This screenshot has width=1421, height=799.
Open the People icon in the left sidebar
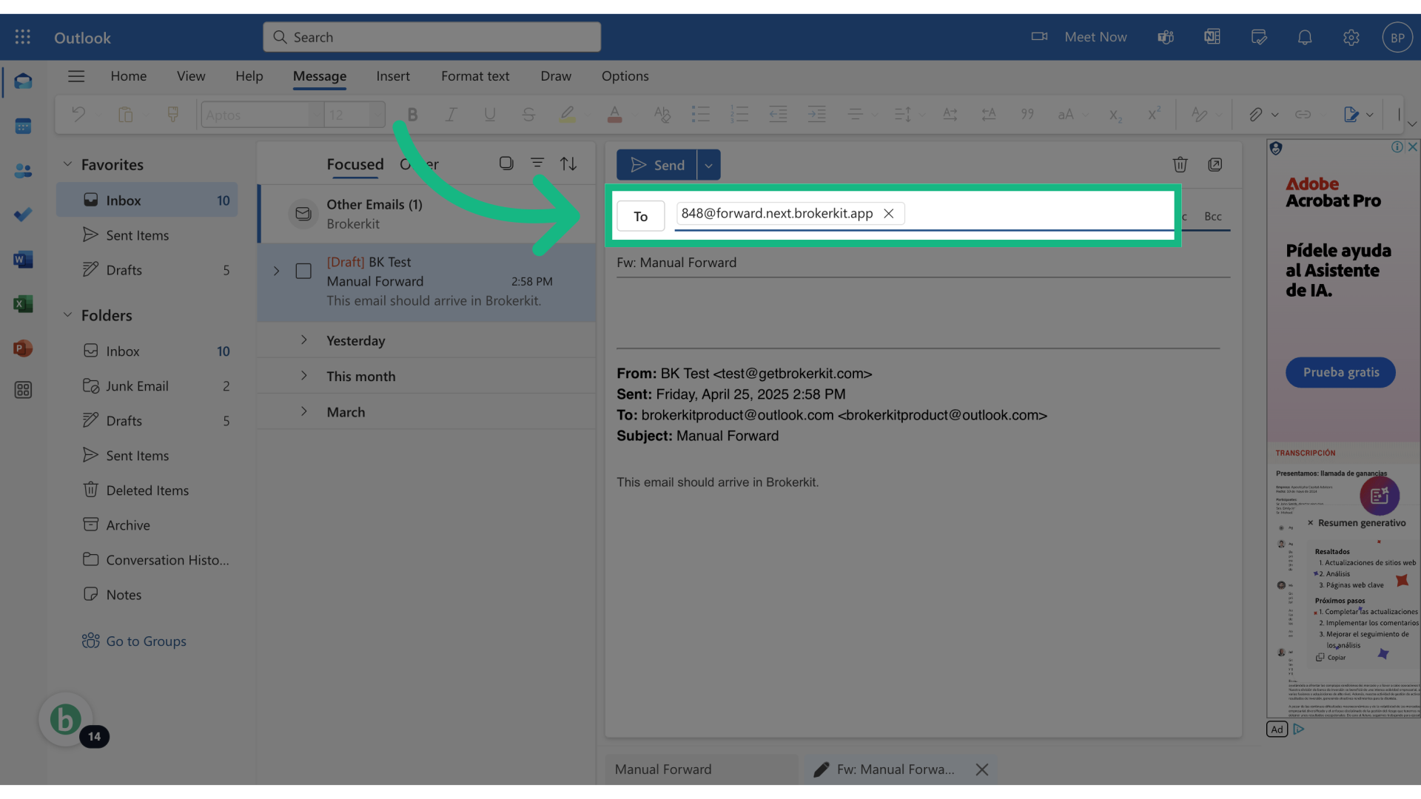point(23,171)
